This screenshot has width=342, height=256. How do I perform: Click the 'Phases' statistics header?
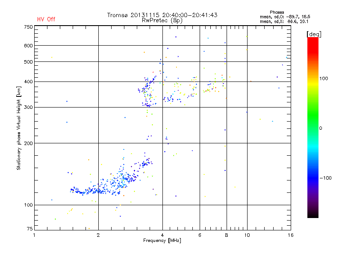pyautogui.click(x=277, y=12)
